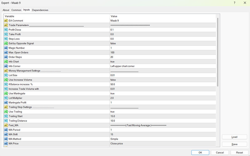Click the icon beside Trailing Distance

click(x=6, y=121)
